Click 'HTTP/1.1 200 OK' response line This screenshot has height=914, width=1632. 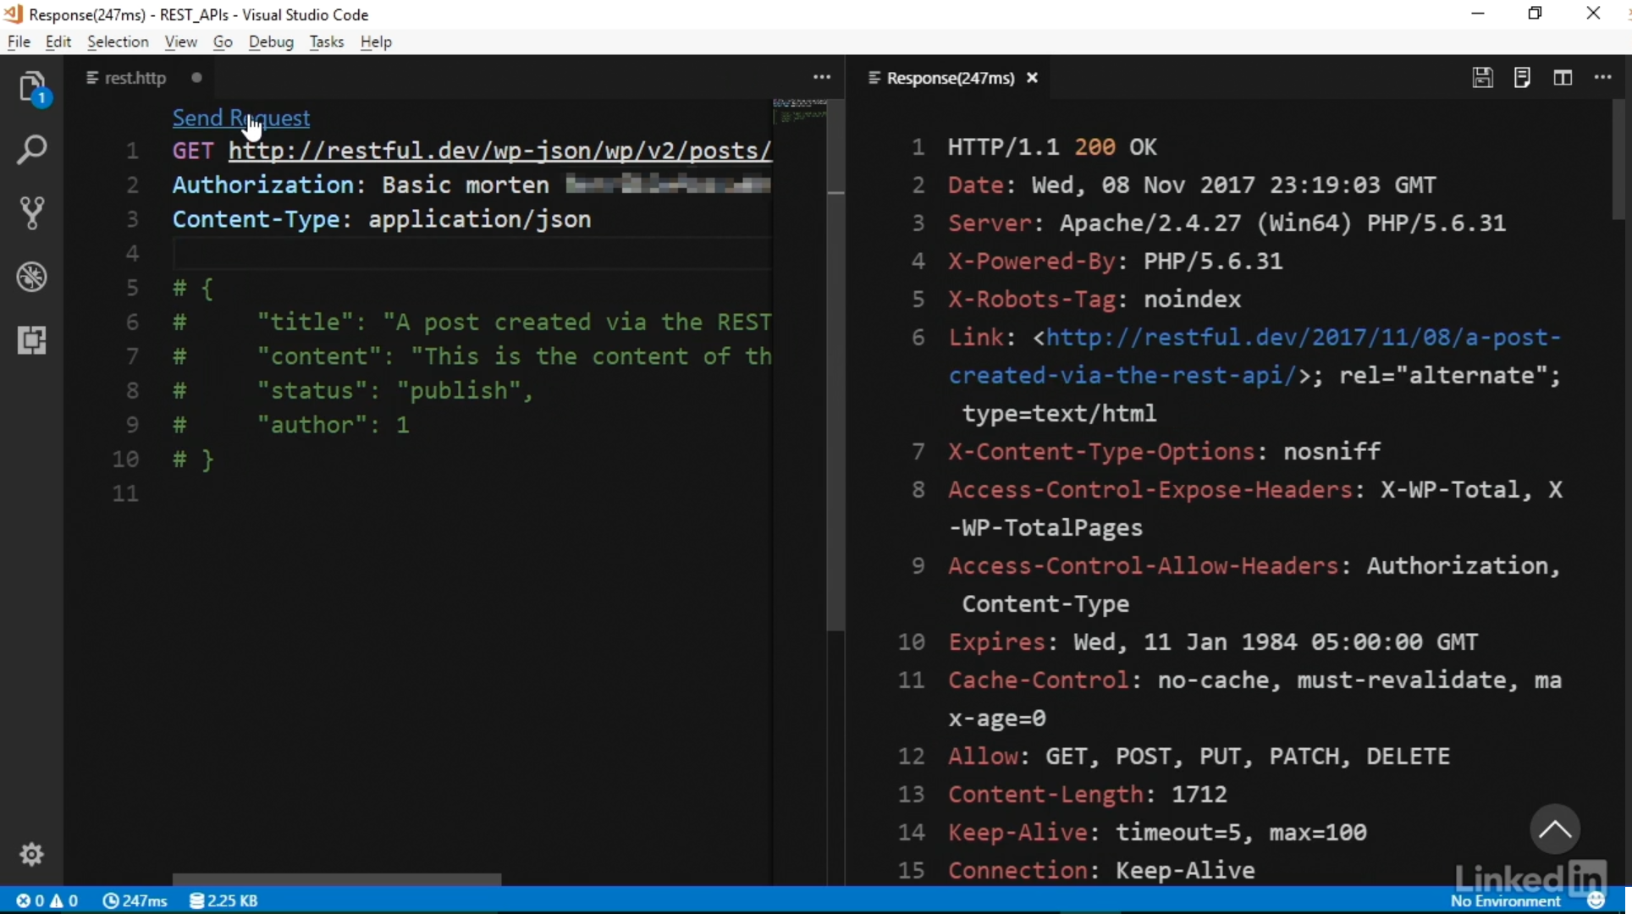pos(1052,147)
